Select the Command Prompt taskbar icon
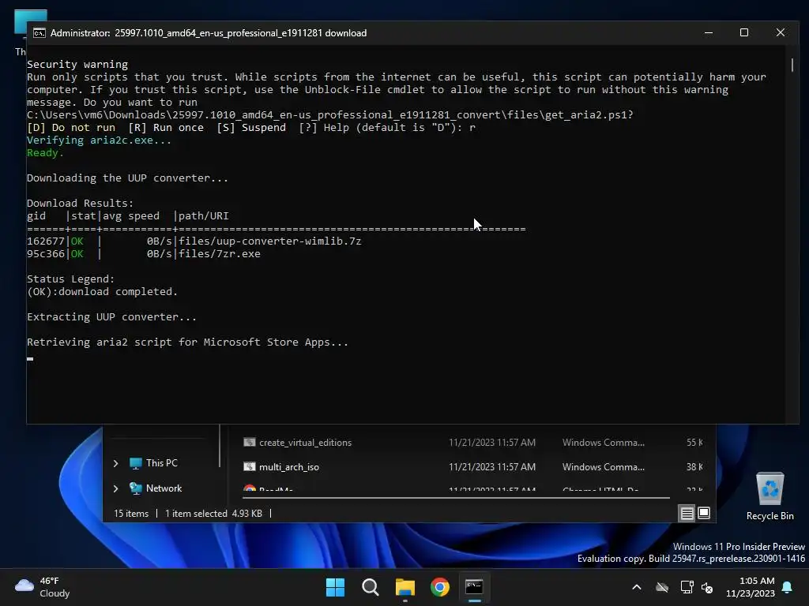 point(474,587)
